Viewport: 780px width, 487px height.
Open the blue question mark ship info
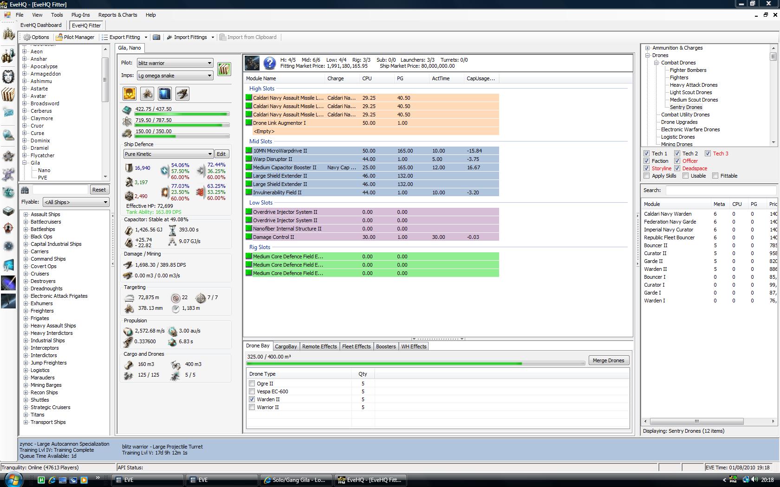(269, 63)
